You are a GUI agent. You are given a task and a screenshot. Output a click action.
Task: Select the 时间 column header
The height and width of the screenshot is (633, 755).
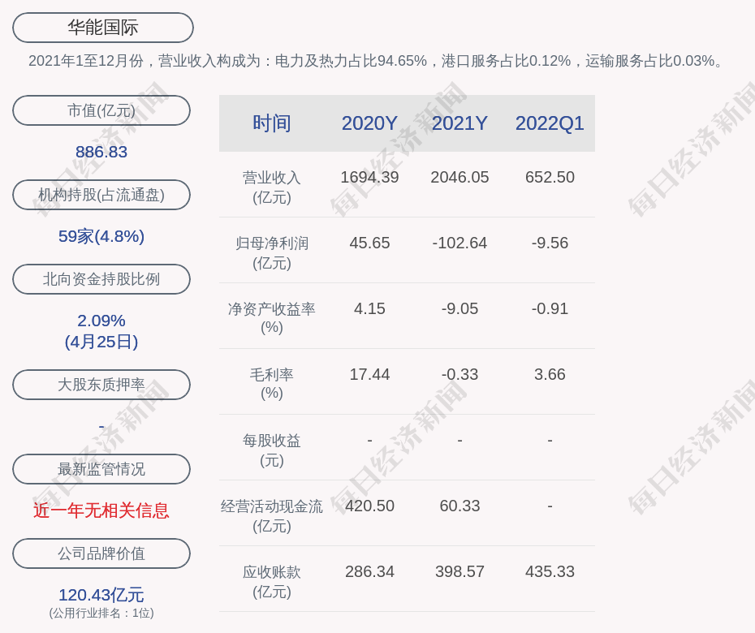pos(272,123)
